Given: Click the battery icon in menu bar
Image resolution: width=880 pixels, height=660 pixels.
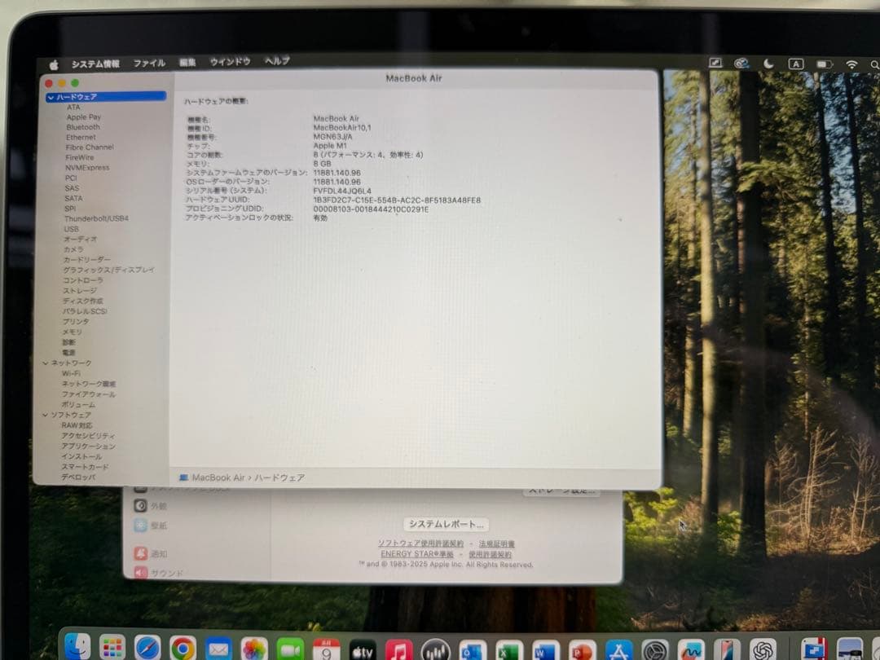Looking at the screenshot, I should pyautogui.click(x=823, y=63).
